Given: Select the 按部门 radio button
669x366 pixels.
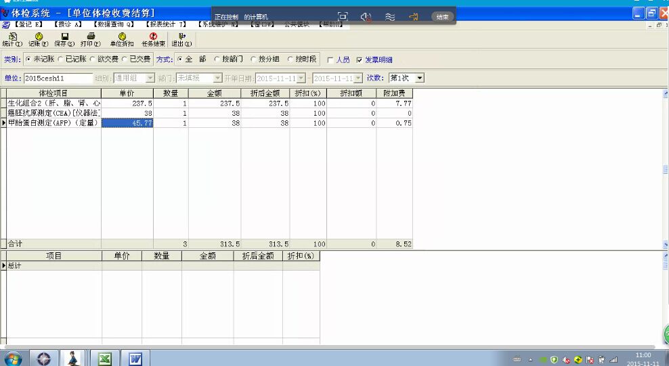Looking at the screenshot, I should [x=217, y=60].
